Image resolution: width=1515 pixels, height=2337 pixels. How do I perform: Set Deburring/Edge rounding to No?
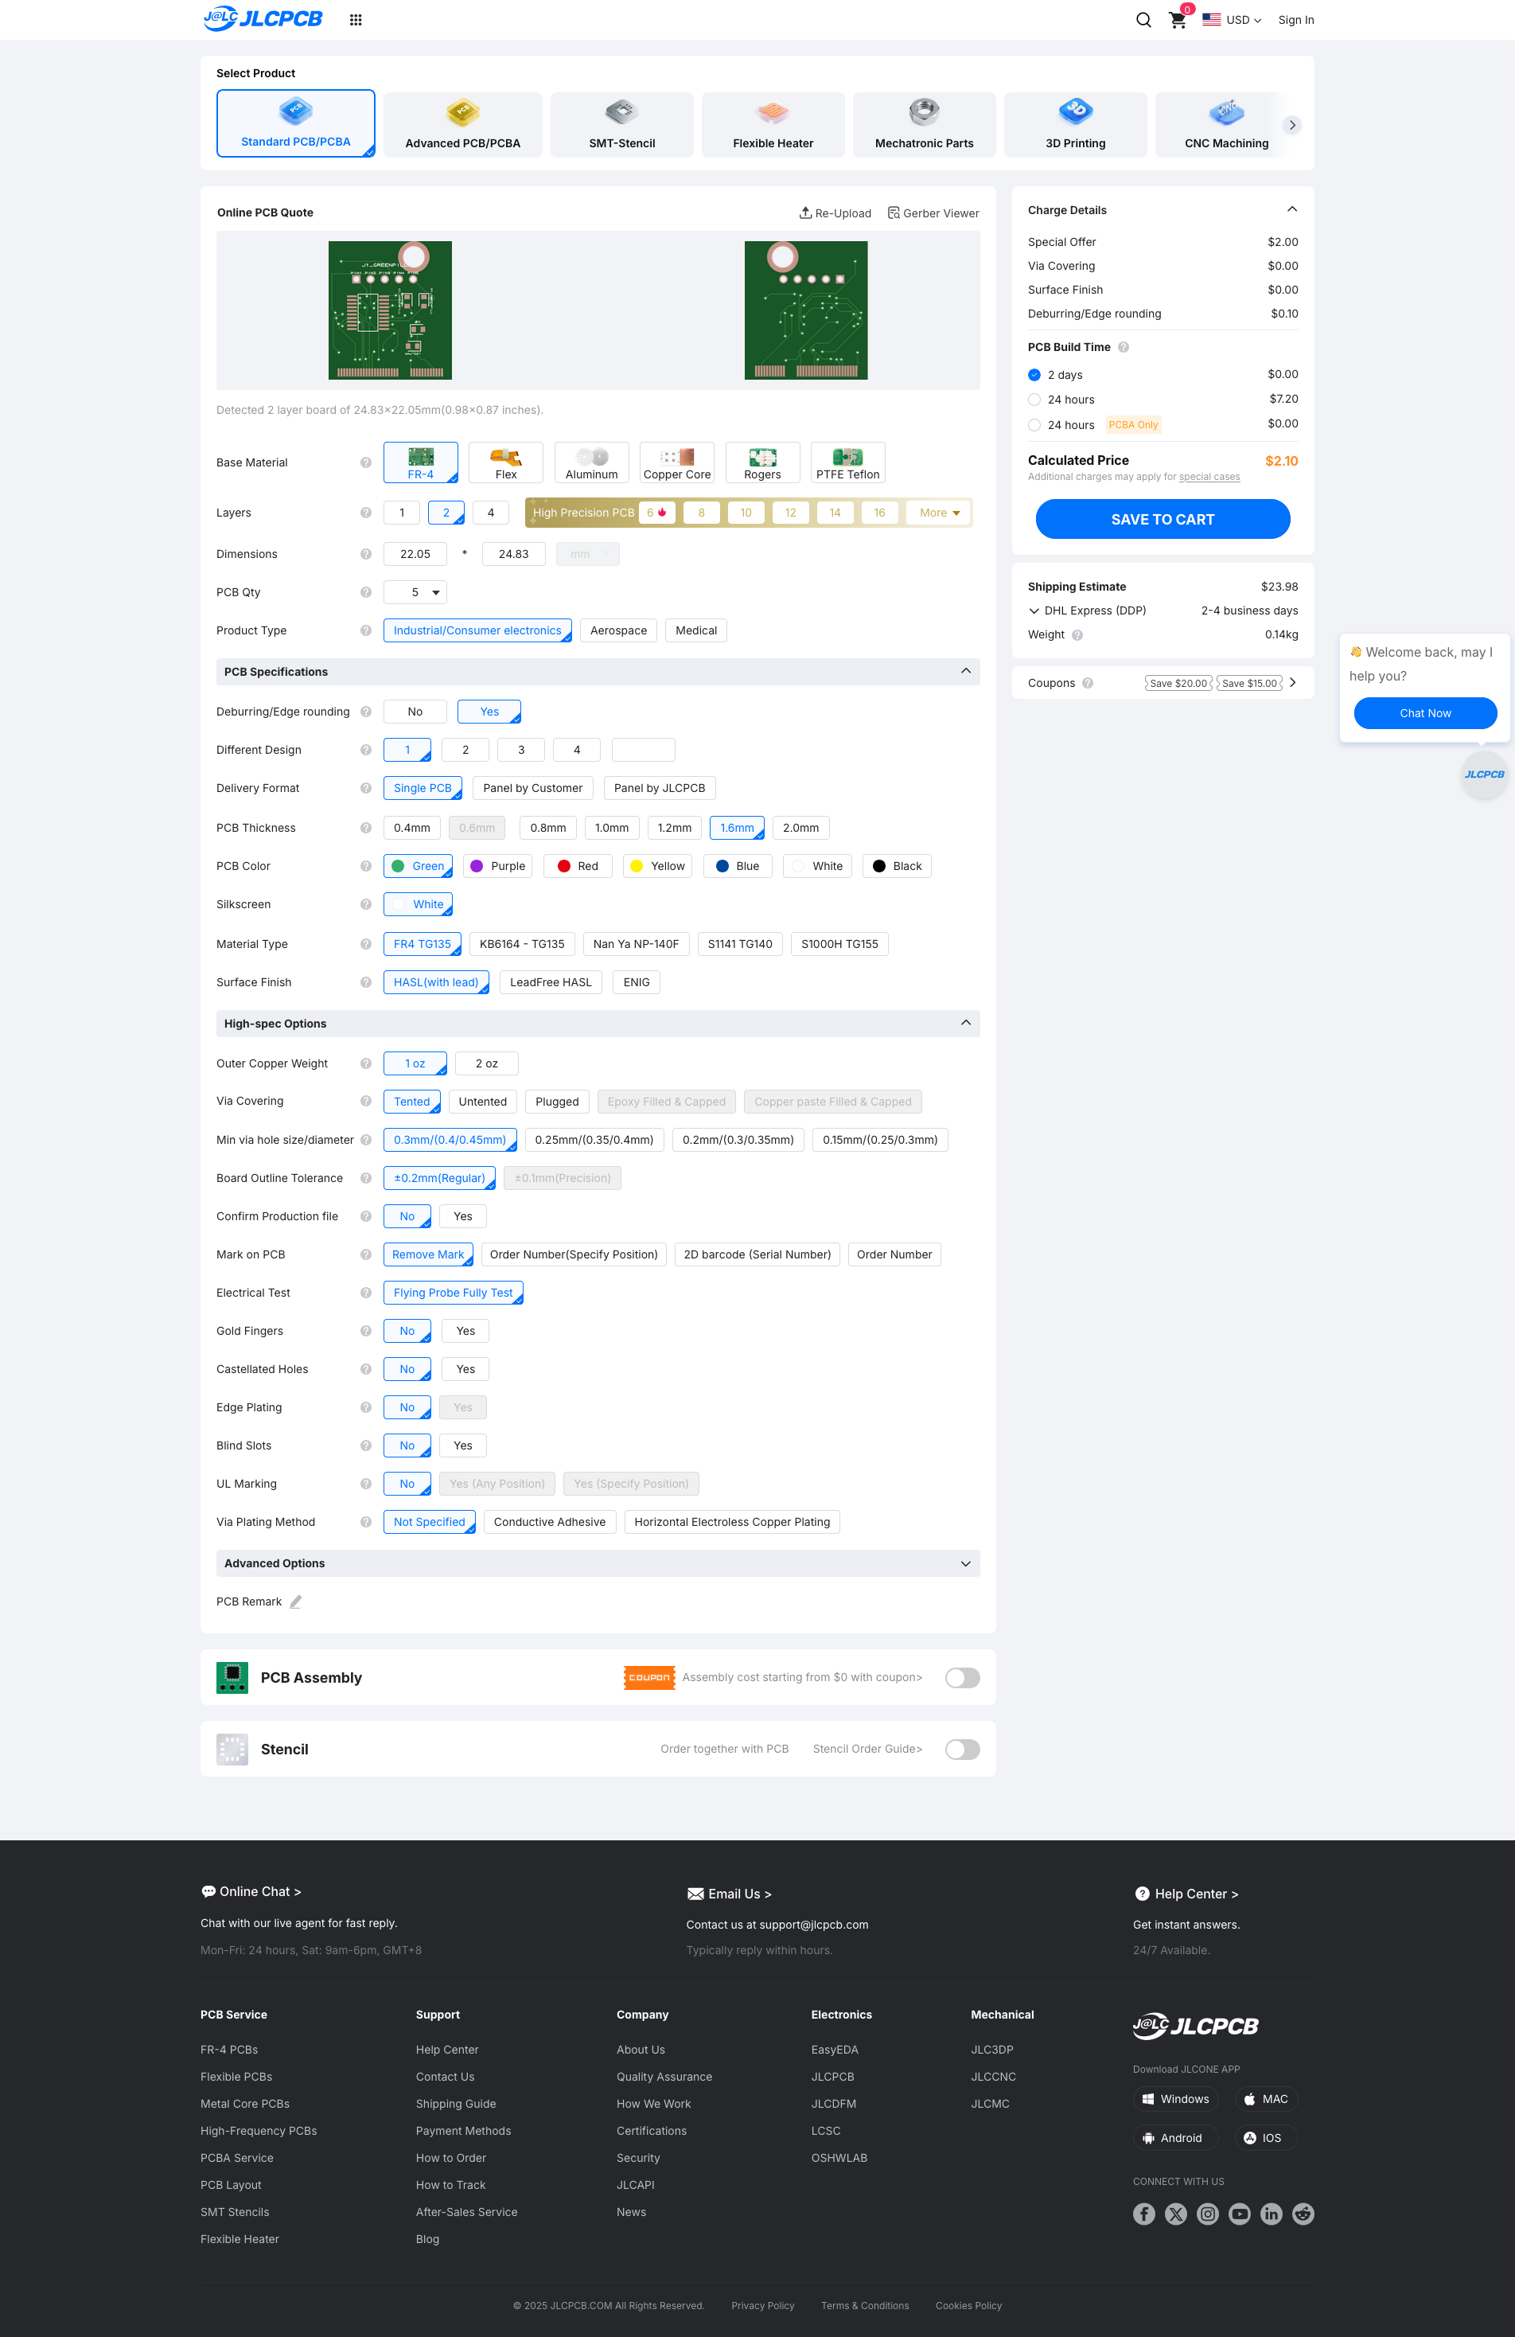[415, 712]
